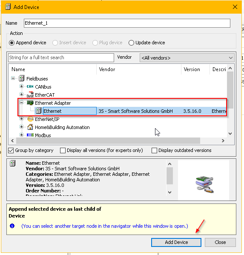The width and height of the screenshot is (244, 255).
Task: Enable Display outdated versions checkbox
Action: [154, 150]
